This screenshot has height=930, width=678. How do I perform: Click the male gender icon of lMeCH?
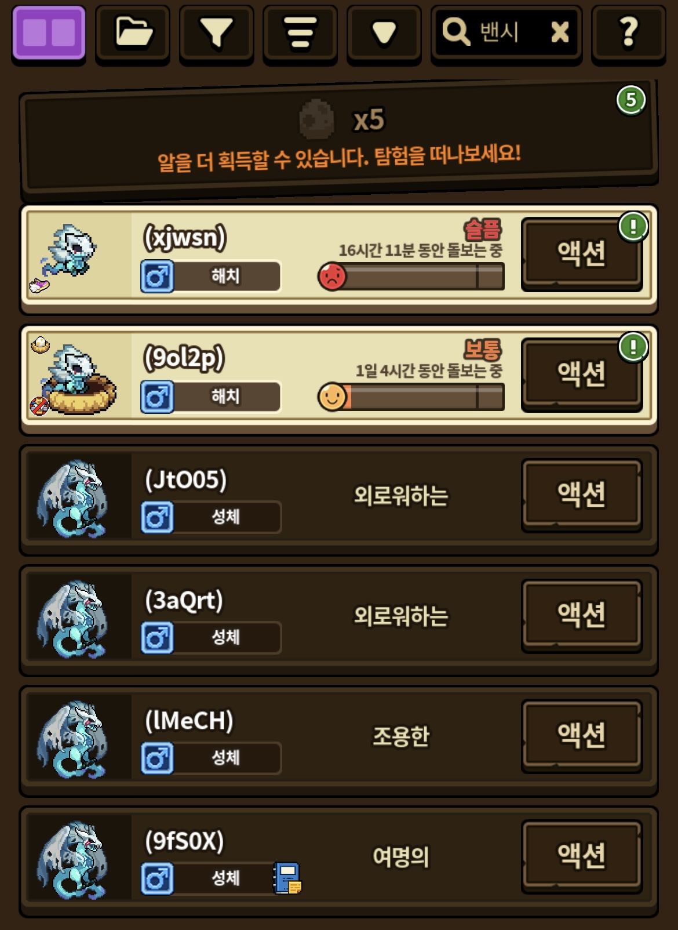(x=157, y=758)
